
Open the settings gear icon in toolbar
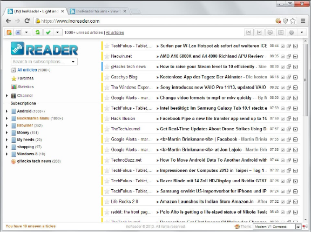[292, 32]
